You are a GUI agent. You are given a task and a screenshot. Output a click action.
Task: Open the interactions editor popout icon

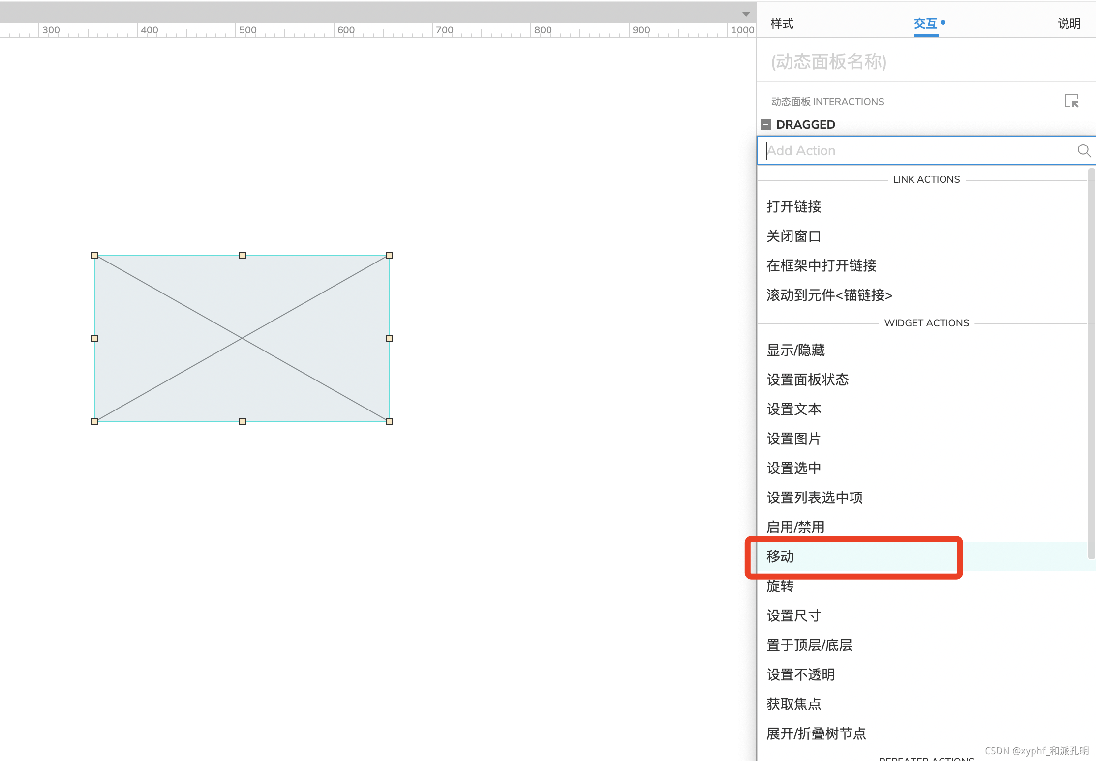click(x=1071, y=101)
